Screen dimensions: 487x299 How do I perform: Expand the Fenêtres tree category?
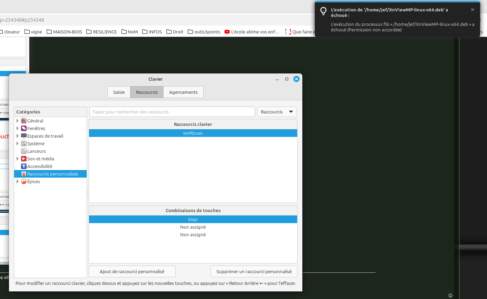(18, 128)
